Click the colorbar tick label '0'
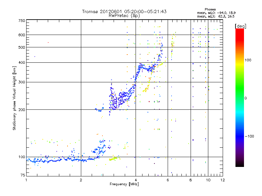262x196 pixels. 246,98
